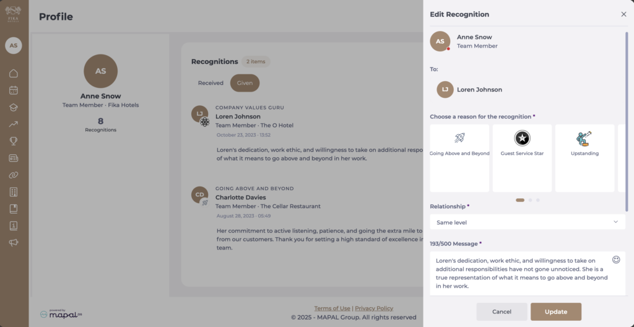Click the graduation cap learning icon
The image size is (634, 327).
click(x=14, y=107)
